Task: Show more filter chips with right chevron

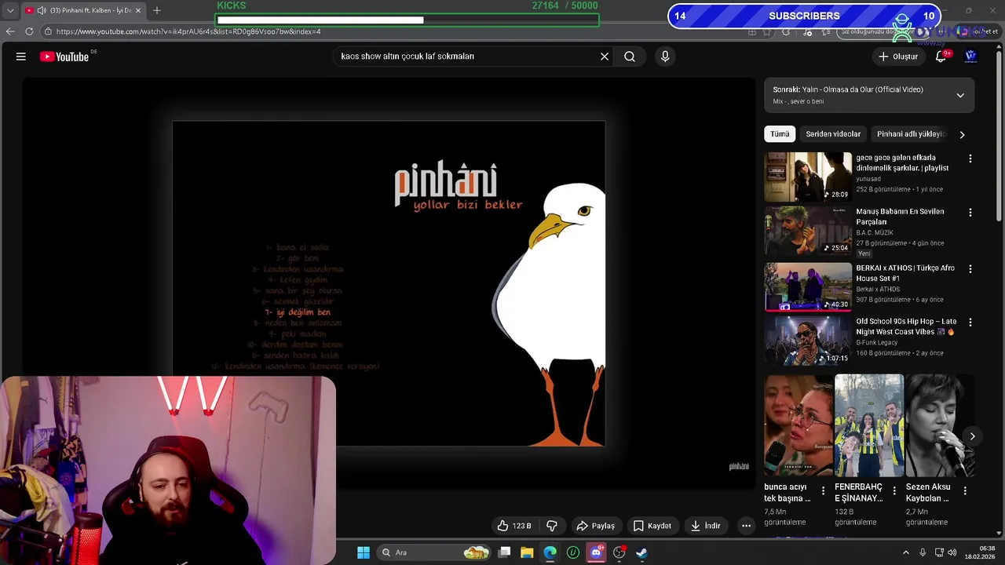Action: point(962,135)
